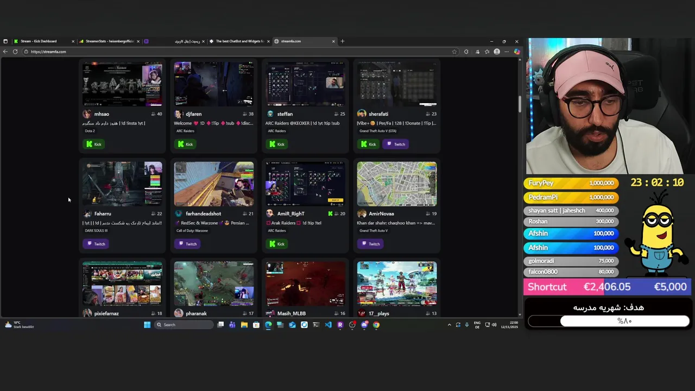
Task: Click the mhsao streamer name
Action: 102,114
